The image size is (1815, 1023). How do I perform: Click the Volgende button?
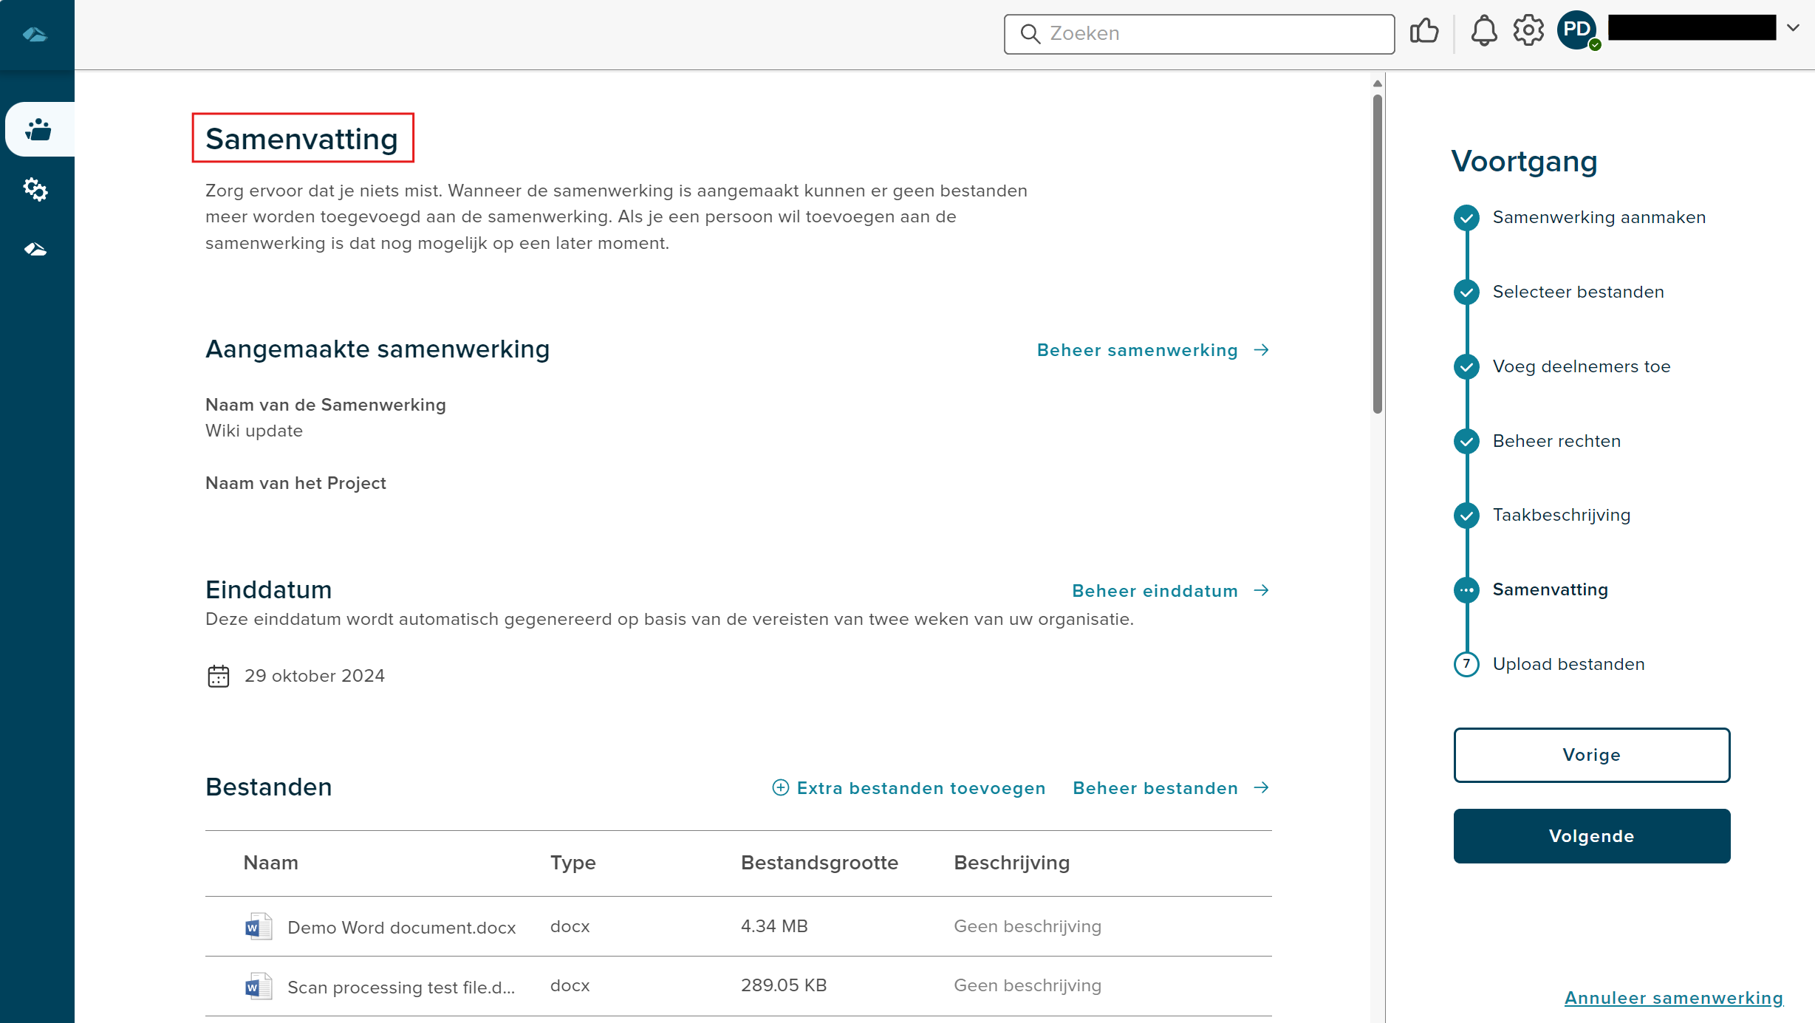pos(1591,836)
